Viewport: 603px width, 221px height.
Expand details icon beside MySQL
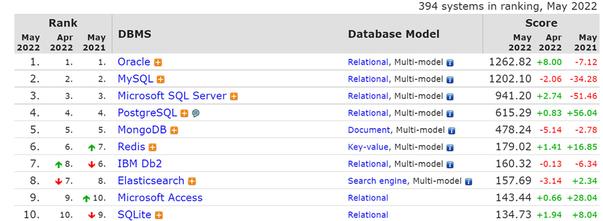[160, 79]
